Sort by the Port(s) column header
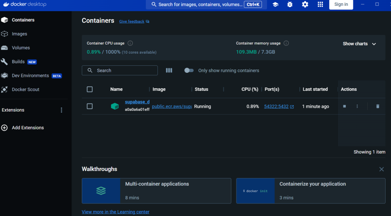391x216 pixels. pyautogui.click(x=272, y=89)
